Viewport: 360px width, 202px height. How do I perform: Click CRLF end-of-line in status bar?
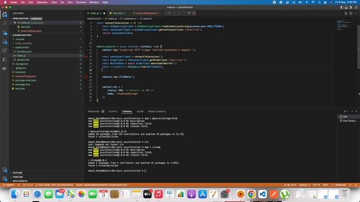326,185
